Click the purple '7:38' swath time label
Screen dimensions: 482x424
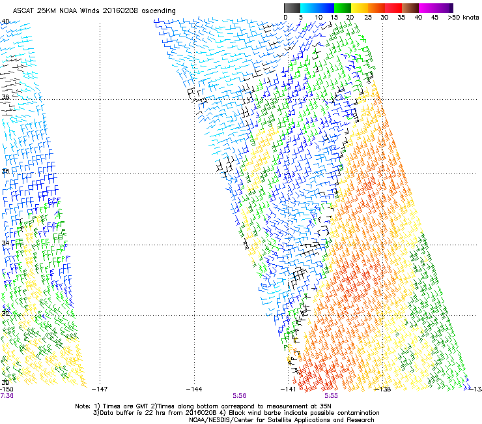coord(7,396)
